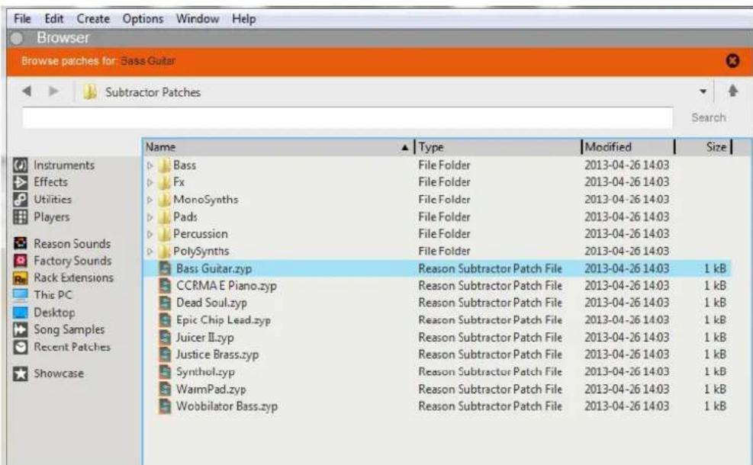Sort by the Name column header
Viewport: 753px width, 465px height.
pos(279,147)
